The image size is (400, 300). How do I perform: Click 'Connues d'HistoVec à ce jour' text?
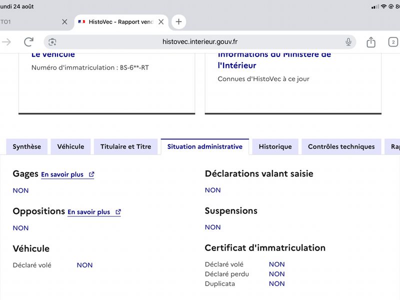[263, 79]
